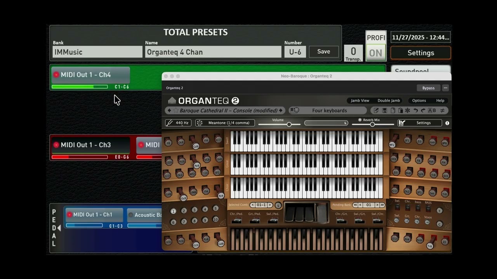Click the paste clipboard icon in Organteq toolbar
The width and height of the screenshot is (497, 279).
point(400,110)
